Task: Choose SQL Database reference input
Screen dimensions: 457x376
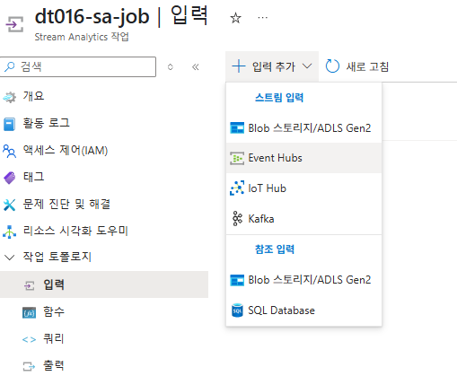Action: 303,310
